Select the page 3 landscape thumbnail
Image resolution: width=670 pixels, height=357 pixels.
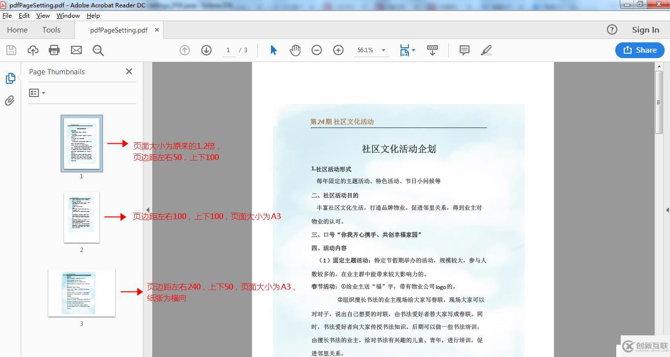pos(82,293)
